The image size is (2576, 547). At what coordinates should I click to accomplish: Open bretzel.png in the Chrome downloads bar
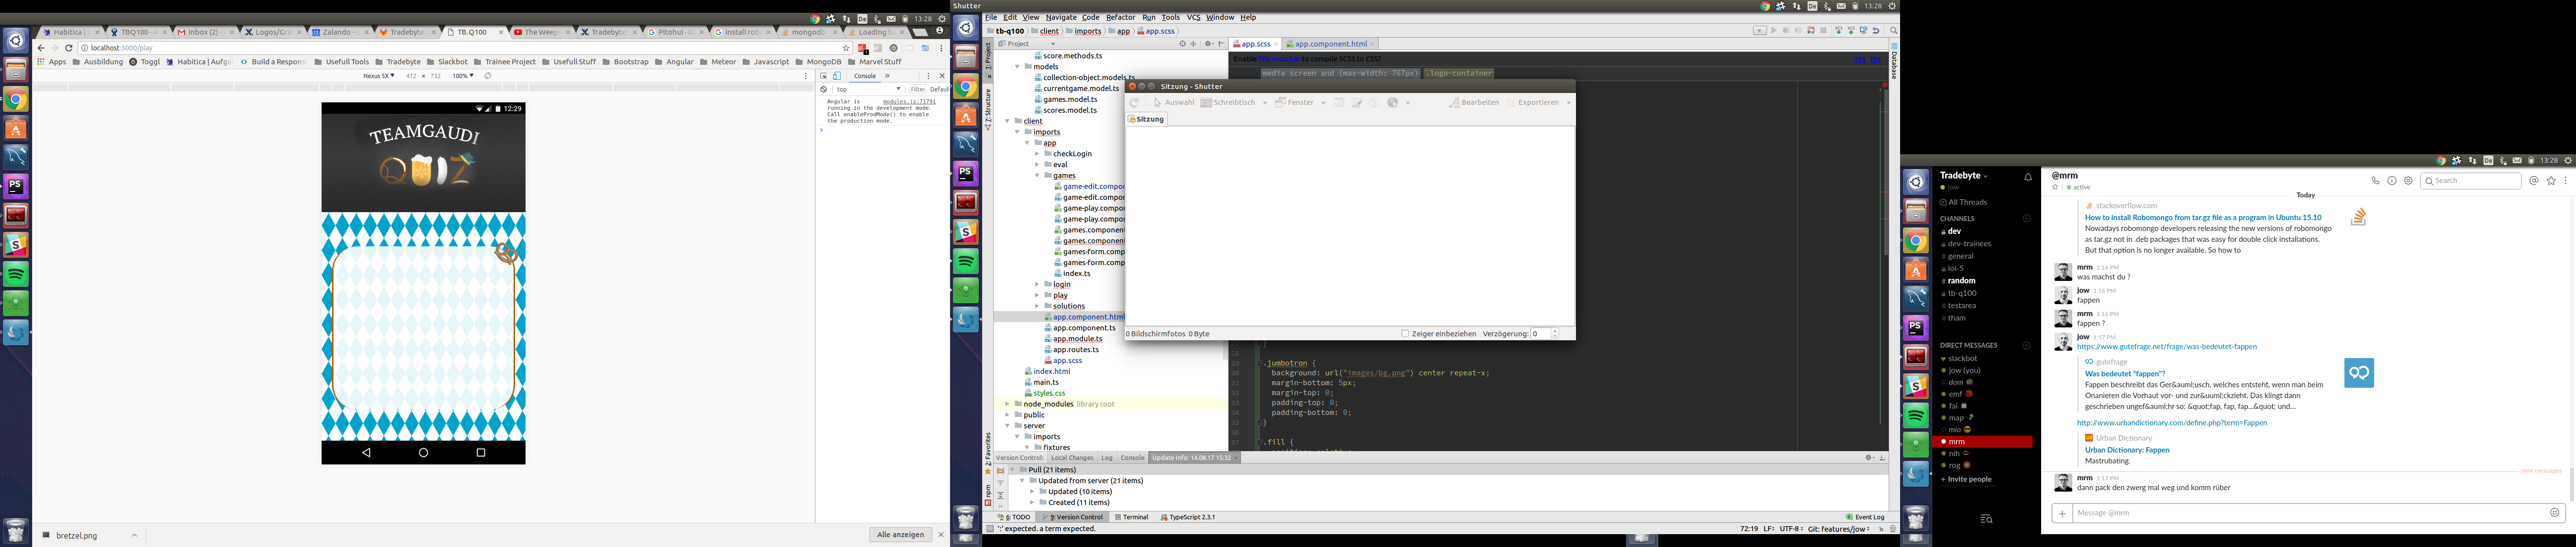(x=77, y=536)
